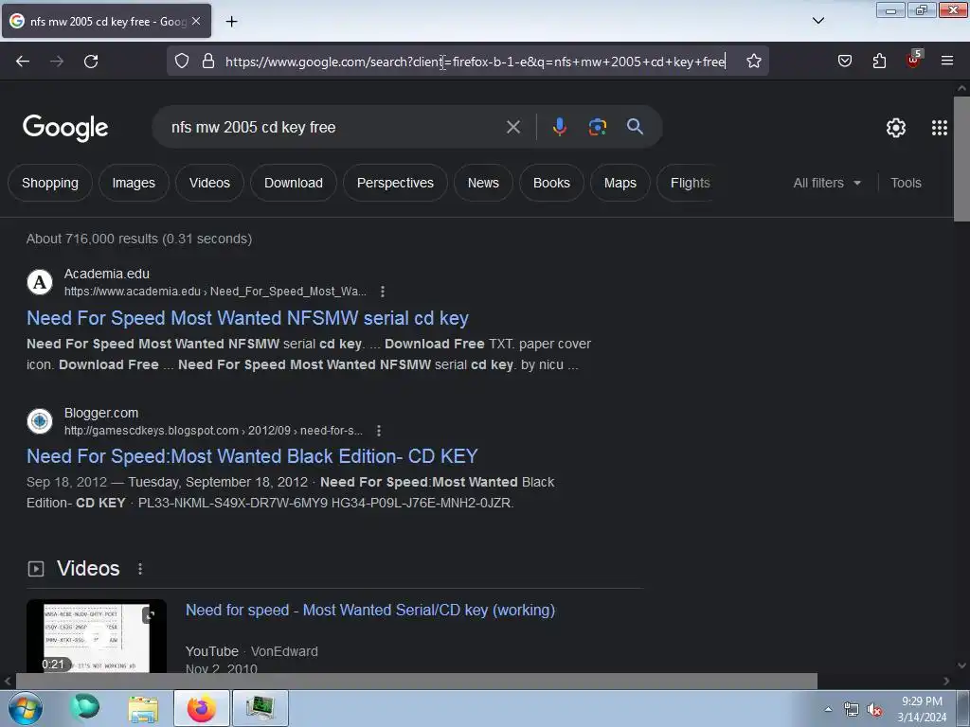
Task: Click the vertical scrollbar thumb
Action: 961,158
